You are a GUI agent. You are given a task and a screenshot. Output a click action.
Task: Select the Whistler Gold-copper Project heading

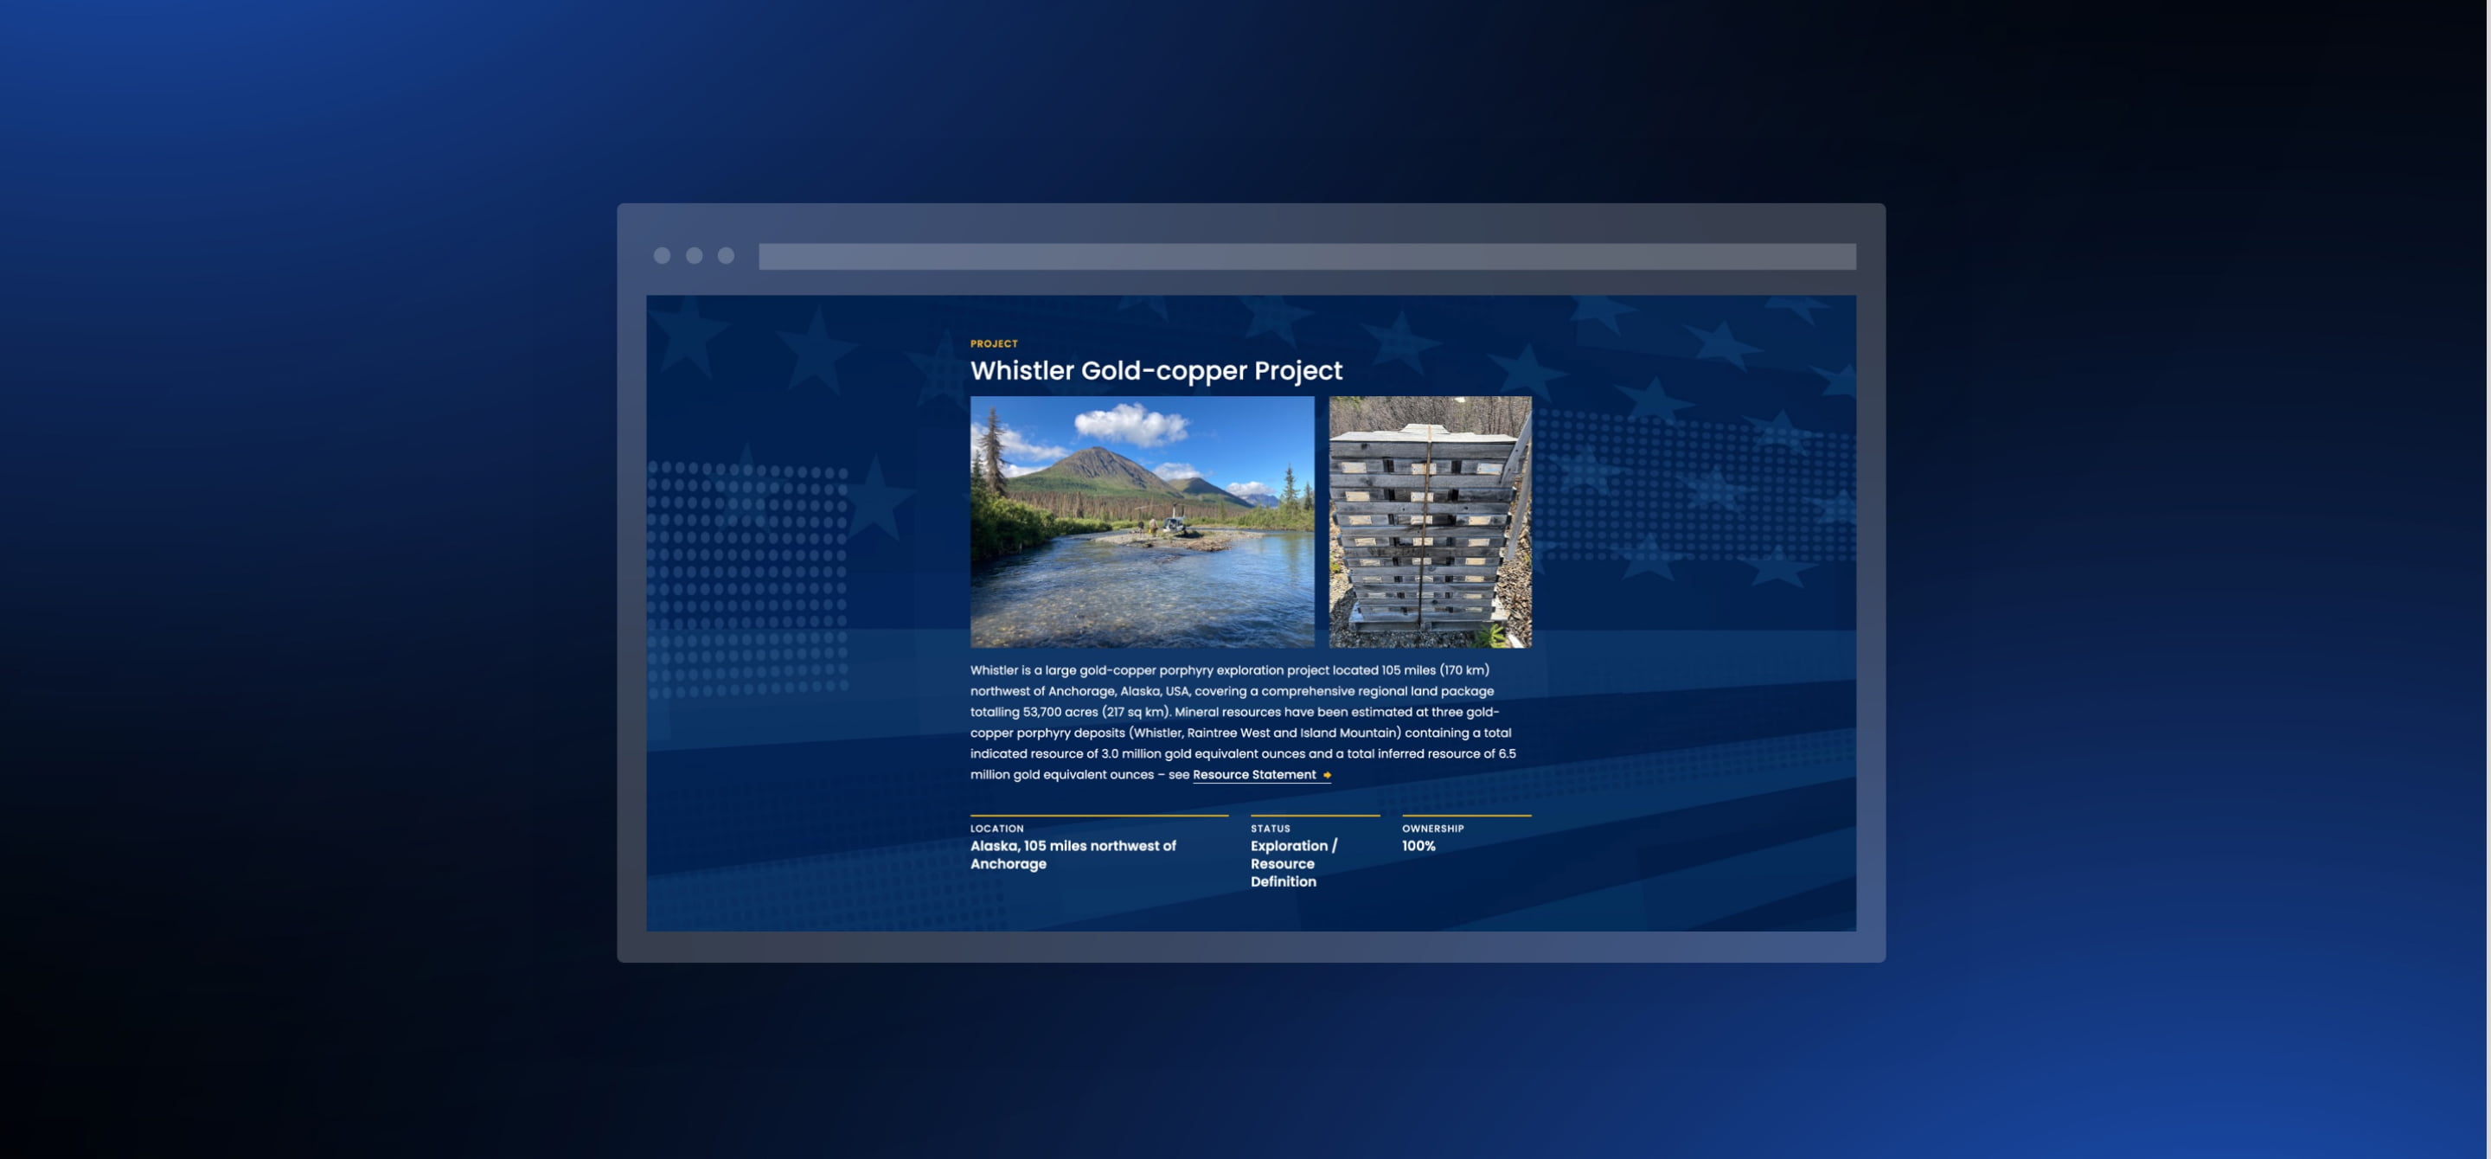tap(1156, 370)
